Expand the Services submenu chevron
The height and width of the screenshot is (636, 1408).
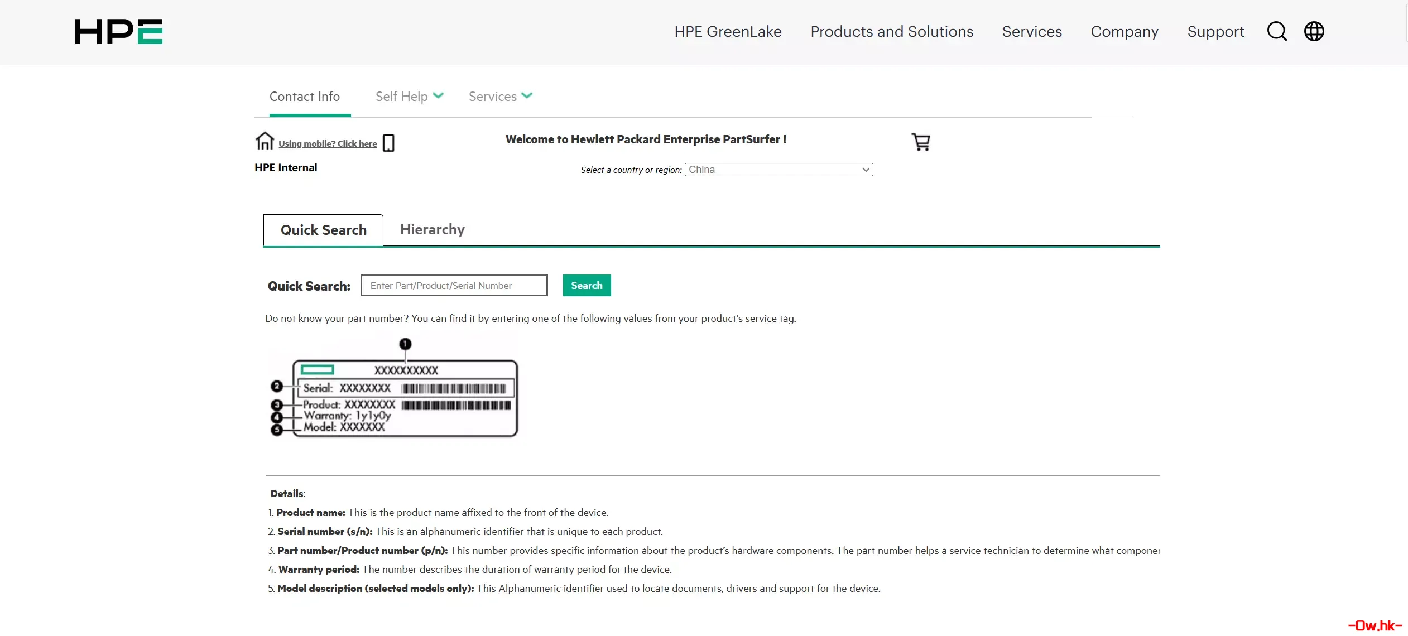[x=527, y=96]
